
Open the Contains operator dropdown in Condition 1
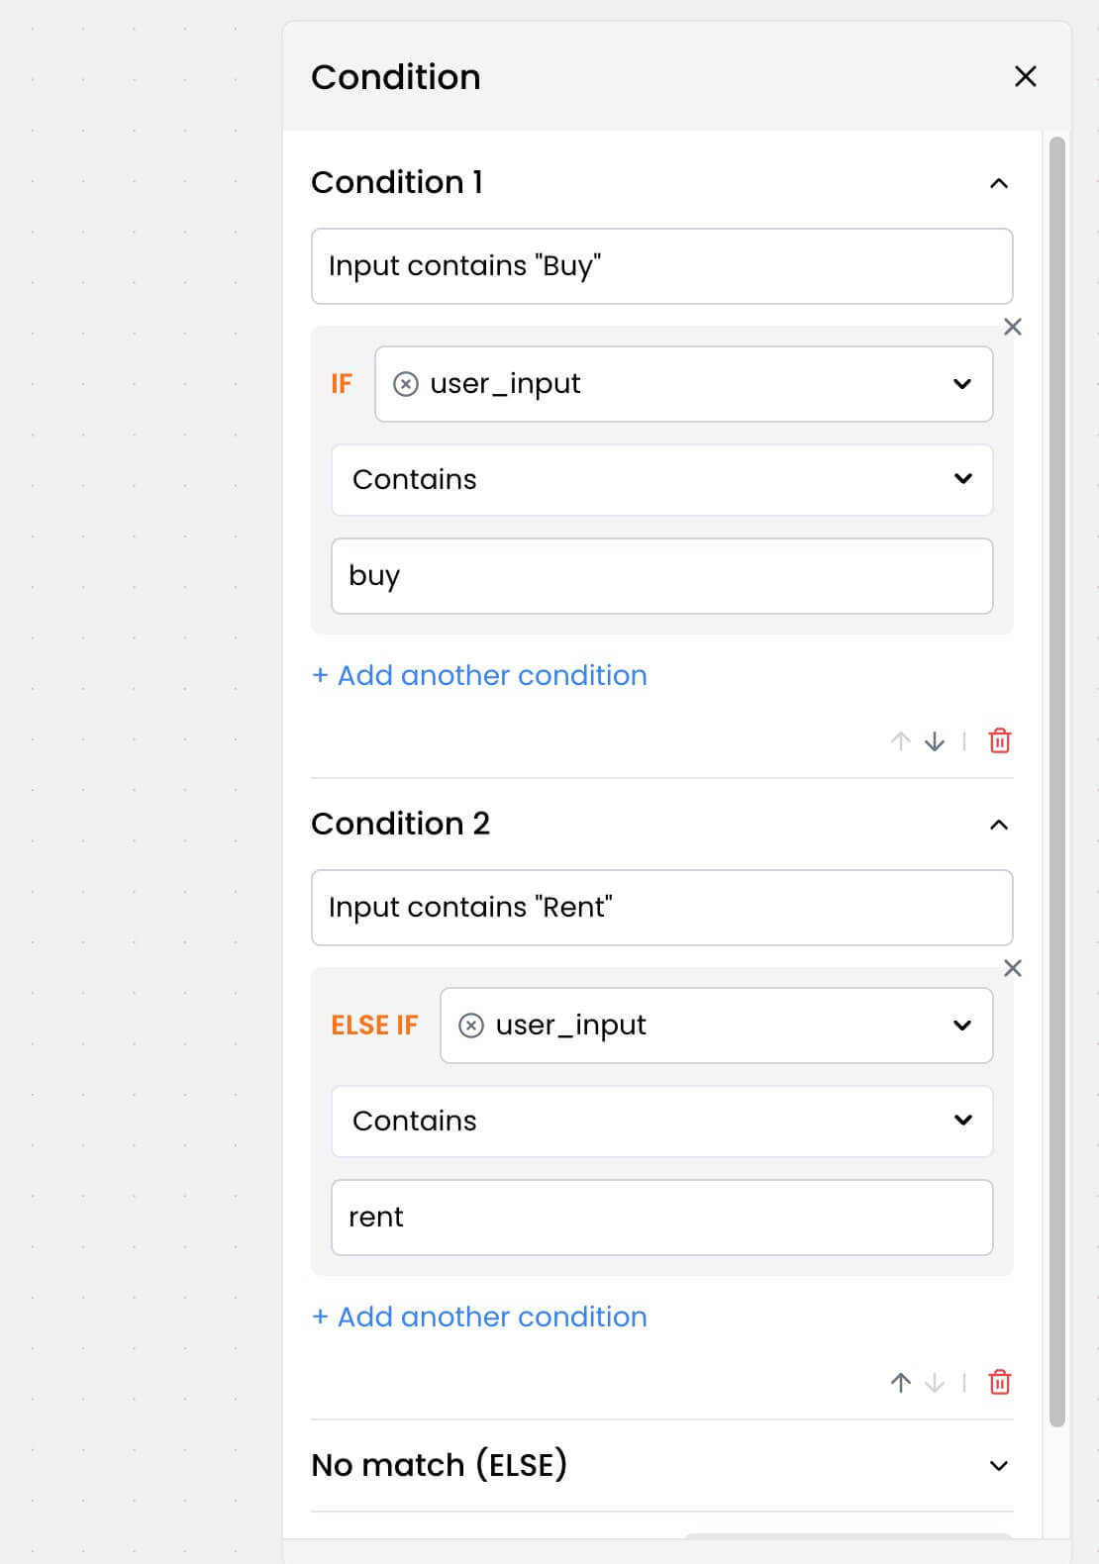pyautogui.click(x=661, y=480)
